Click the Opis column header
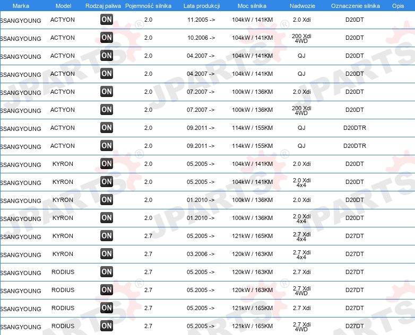 (398, 6)
